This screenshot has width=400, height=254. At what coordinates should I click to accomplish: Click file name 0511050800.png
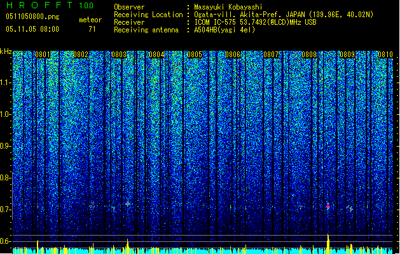[32, 17]
